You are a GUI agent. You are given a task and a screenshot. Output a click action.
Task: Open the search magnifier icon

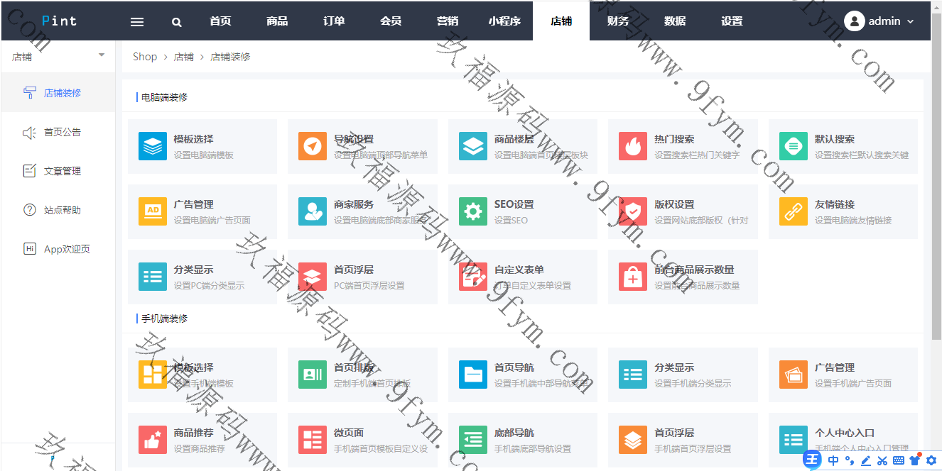coord(176,22)
